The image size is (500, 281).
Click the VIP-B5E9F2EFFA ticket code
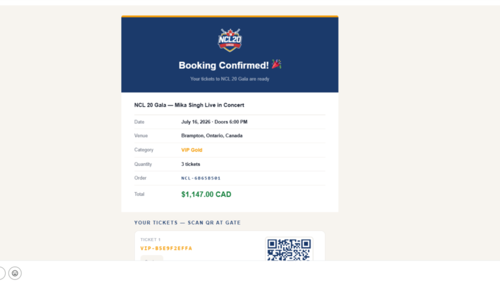[x=166, y=248]
